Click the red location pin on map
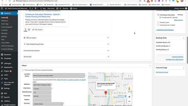Image resolution: width=188 pixels, height=106 pixels. (106, 93)
